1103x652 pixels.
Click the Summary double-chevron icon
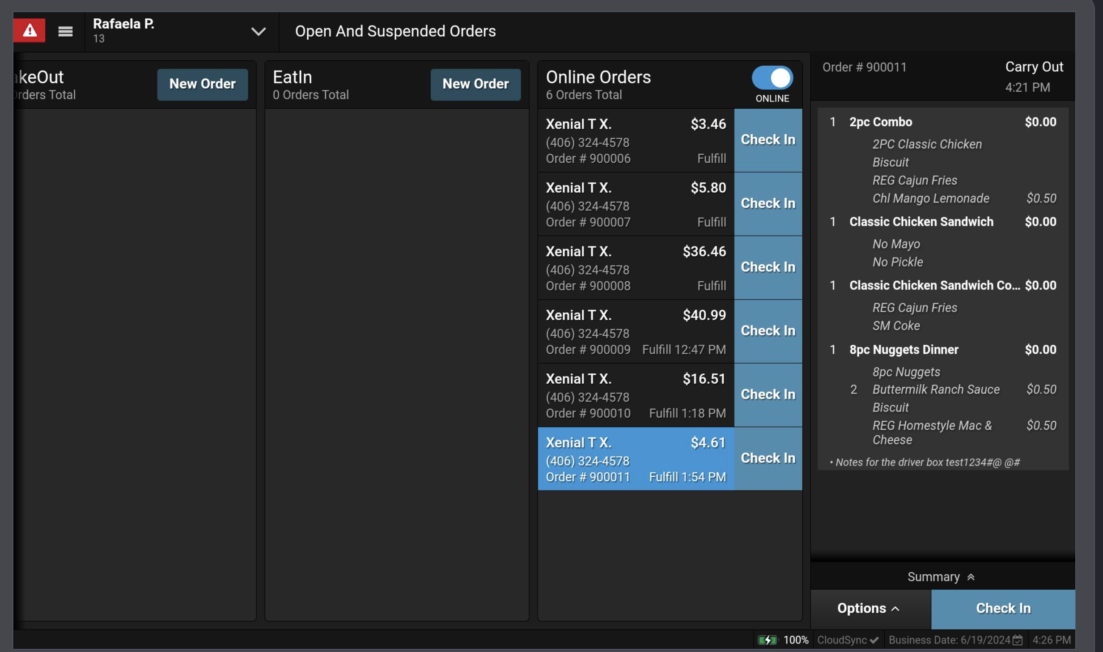971,577
